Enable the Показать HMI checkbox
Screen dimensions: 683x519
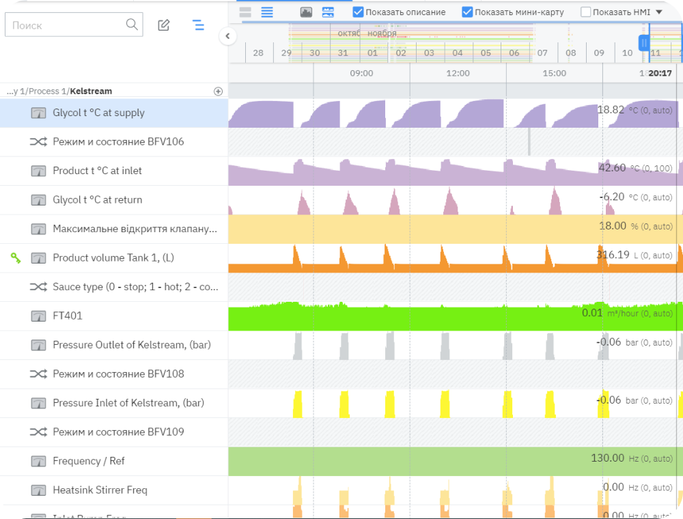pyautogui.click(x=585, y=12)
